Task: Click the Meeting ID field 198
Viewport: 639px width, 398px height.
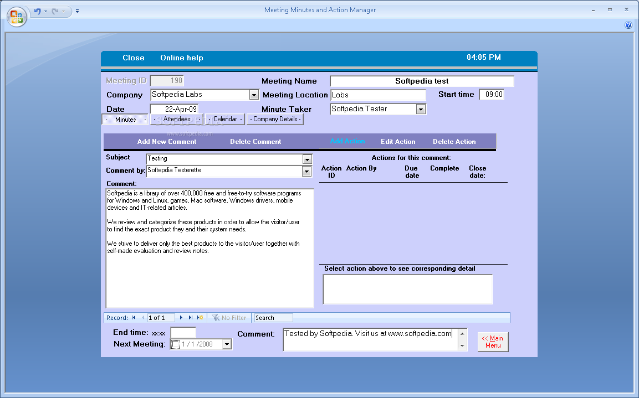Action: click(x=167, y=81)
